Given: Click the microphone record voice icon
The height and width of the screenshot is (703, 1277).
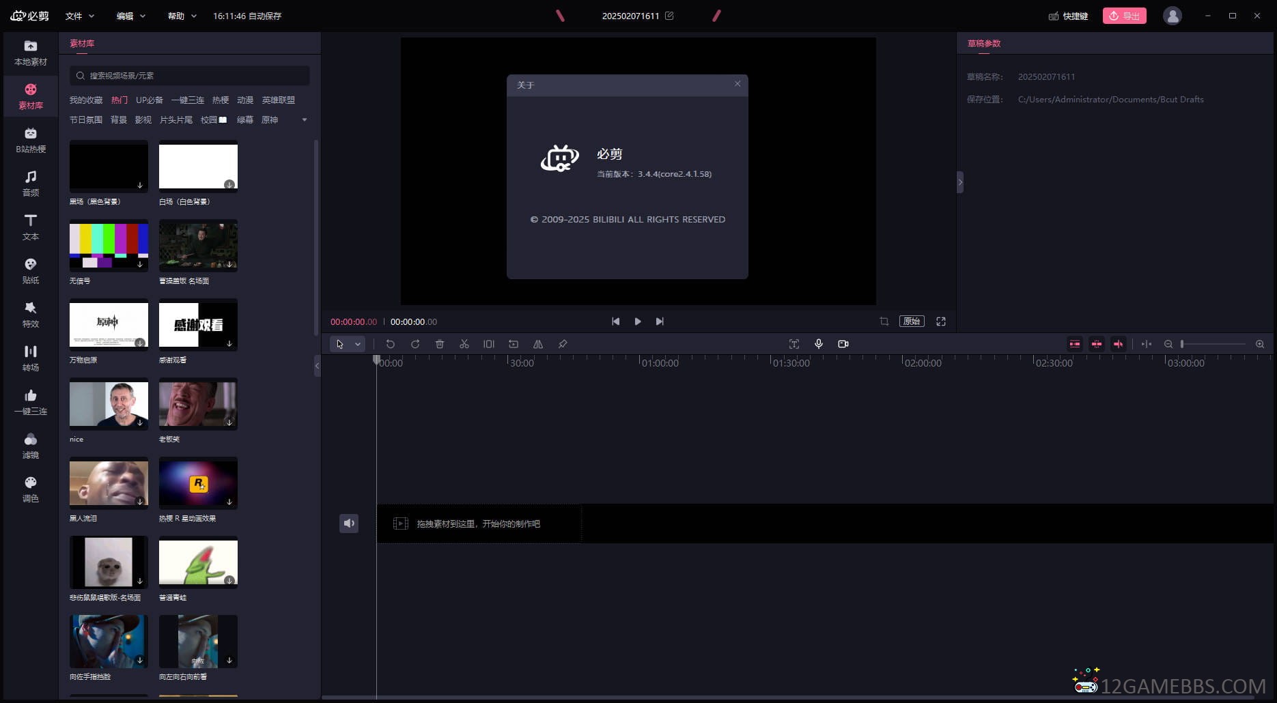Looking at the screenshot, I should tap(819, 344).
